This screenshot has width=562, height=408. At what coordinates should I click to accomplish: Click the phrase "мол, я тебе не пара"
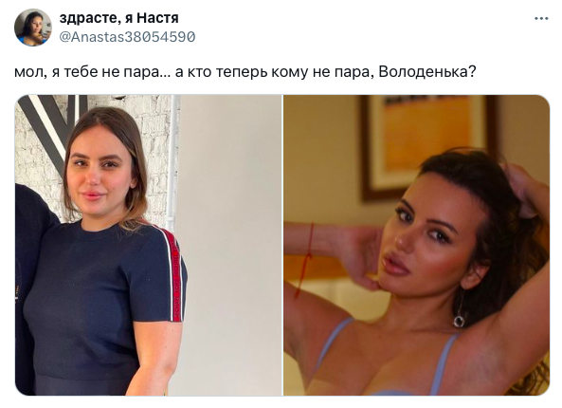(86, 72)
